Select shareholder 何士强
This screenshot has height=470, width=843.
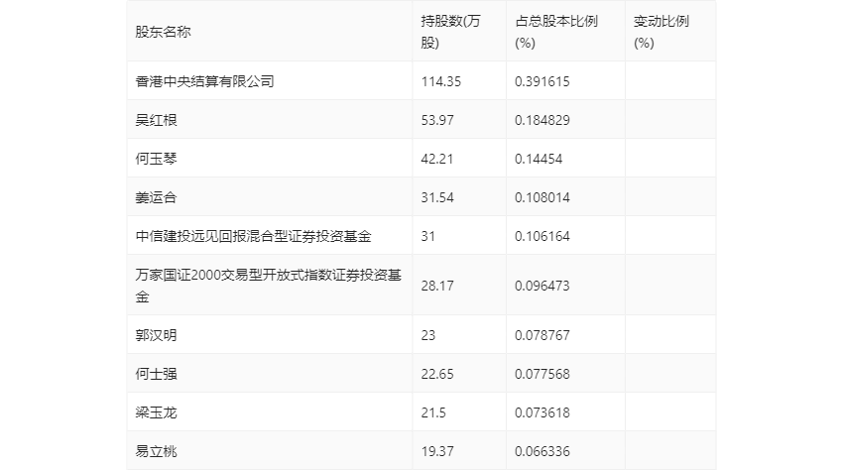click(156, 374)
